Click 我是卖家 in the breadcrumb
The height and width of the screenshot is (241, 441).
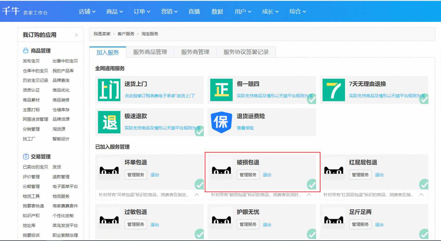tap(102, 34)
